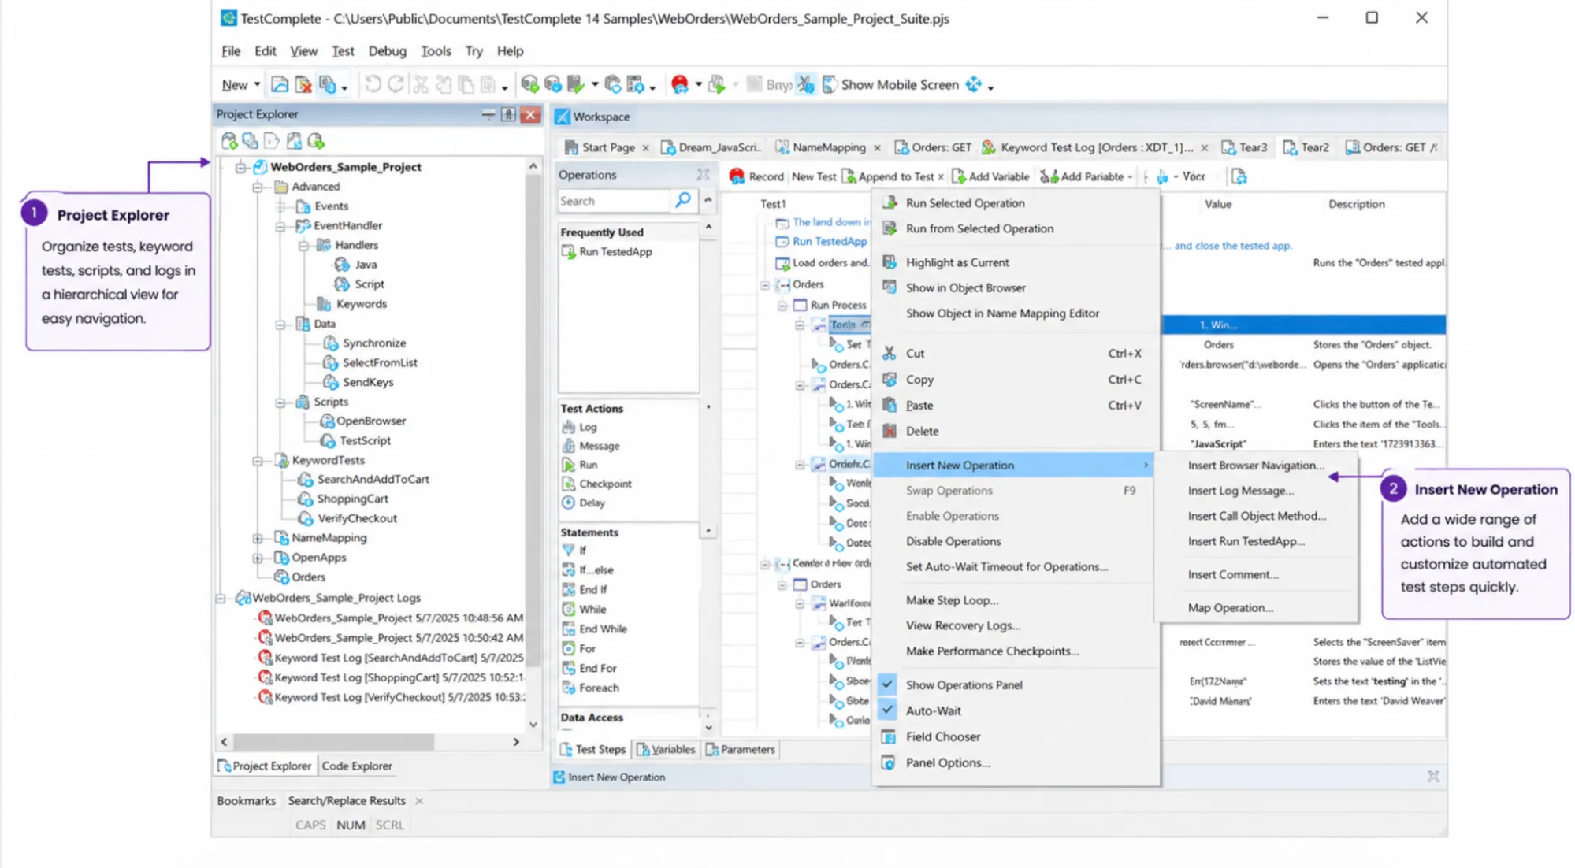Collapse the EventHandler tree node
The width and height of the screenshot is (1575, 868).
coord(280,226)
